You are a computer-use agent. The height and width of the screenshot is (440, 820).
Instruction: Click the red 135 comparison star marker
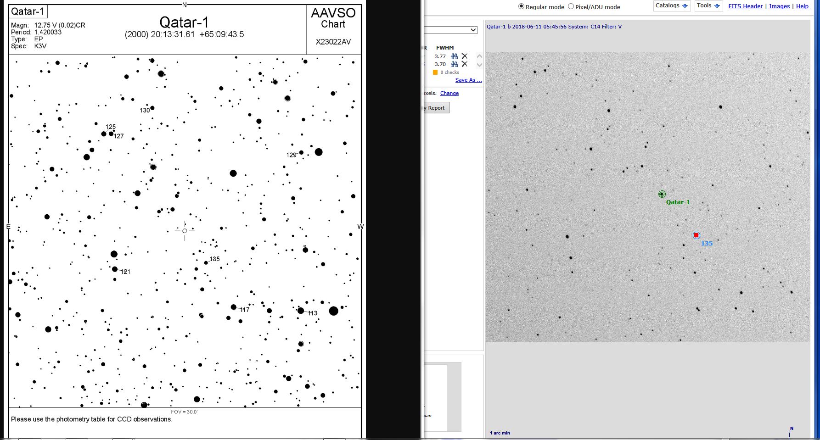click(696, 235)
